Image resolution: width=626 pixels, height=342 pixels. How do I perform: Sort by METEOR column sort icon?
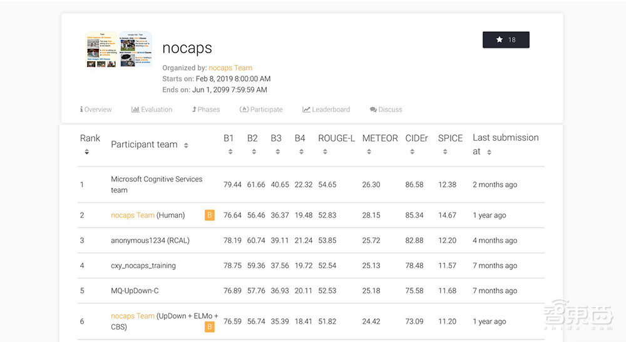coord(368,152)
